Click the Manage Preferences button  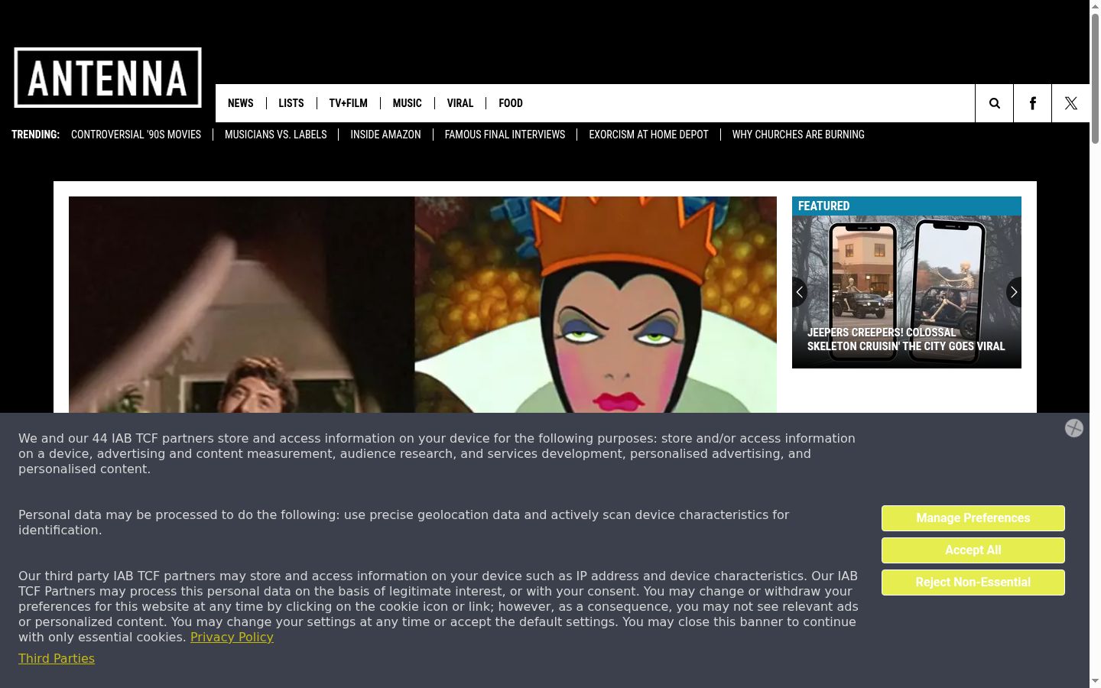tap(973, 518)
